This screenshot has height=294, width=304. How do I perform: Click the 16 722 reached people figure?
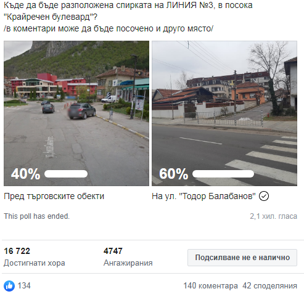click(x=17, y=251)
